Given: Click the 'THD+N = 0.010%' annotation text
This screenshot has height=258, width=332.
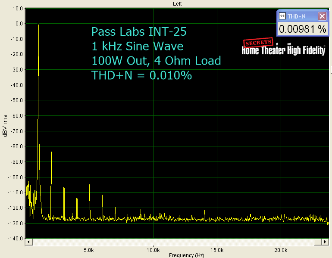Looking at the screenshot, I should click(x=141, y=75).
